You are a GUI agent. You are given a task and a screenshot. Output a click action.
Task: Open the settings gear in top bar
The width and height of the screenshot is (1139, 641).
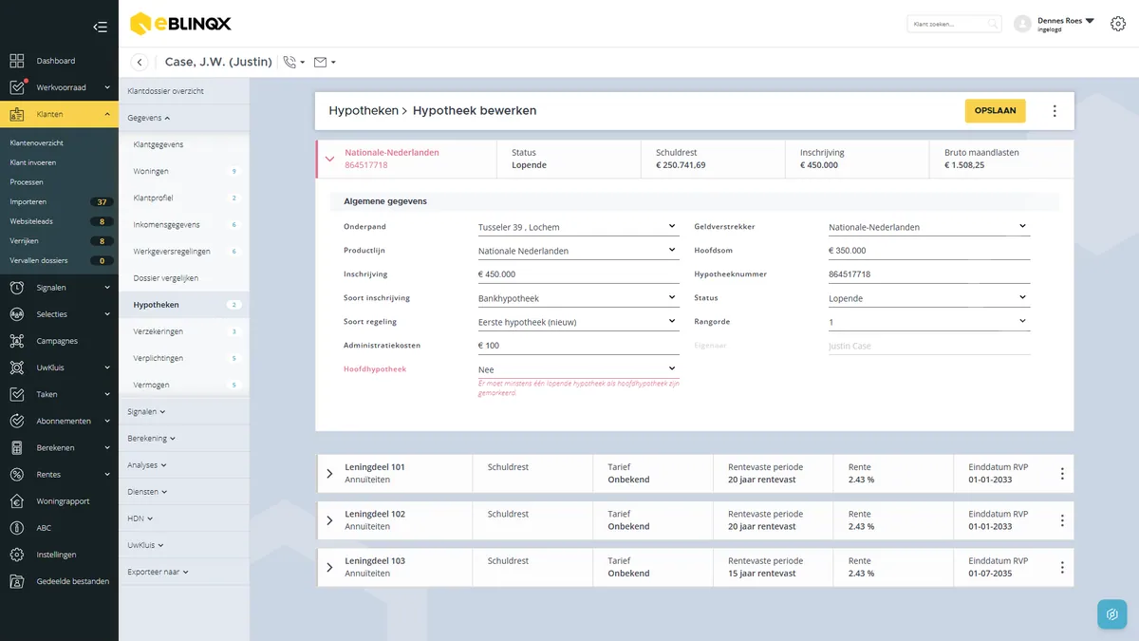click(x=1118, y=24)
